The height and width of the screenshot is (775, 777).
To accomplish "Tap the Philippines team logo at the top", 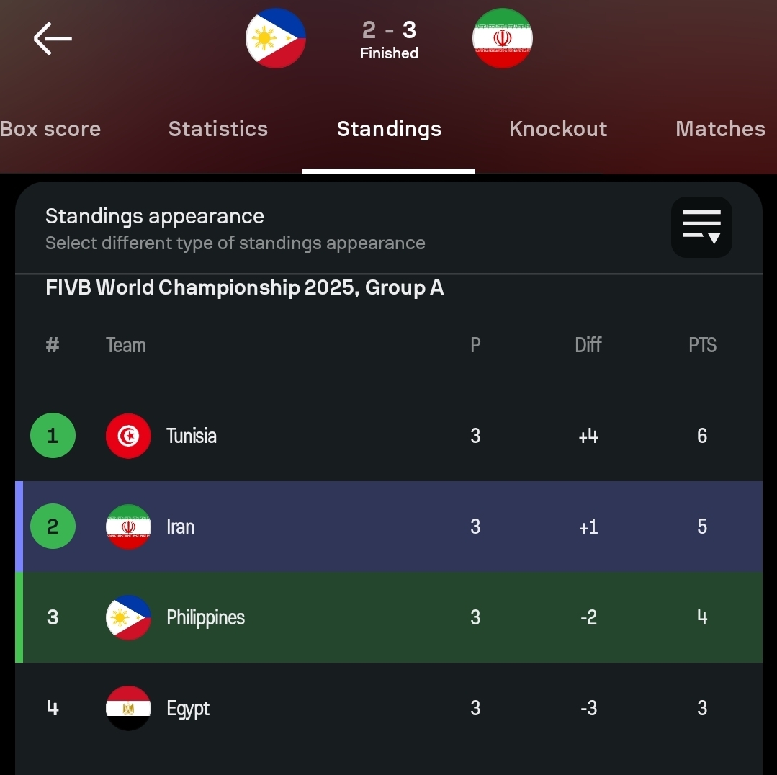I will pyautogui.click(x=276, y=38).
